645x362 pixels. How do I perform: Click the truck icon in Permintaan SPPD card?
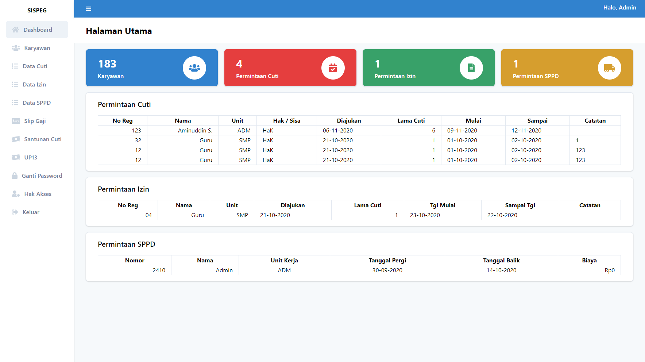click(x=610, y=68)
